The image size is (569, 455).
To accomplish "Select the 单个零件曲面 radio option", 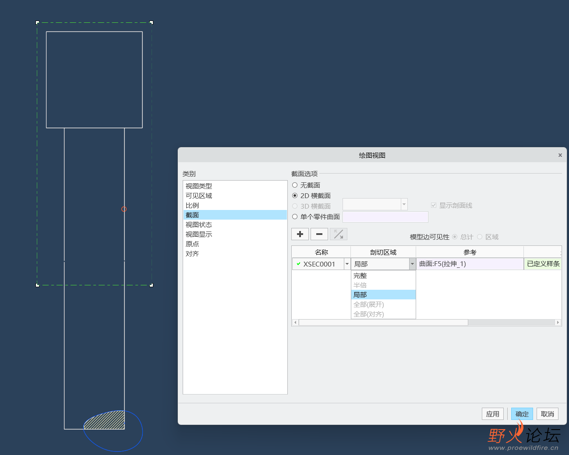I will pyautogui.click(x=295, y=217).
